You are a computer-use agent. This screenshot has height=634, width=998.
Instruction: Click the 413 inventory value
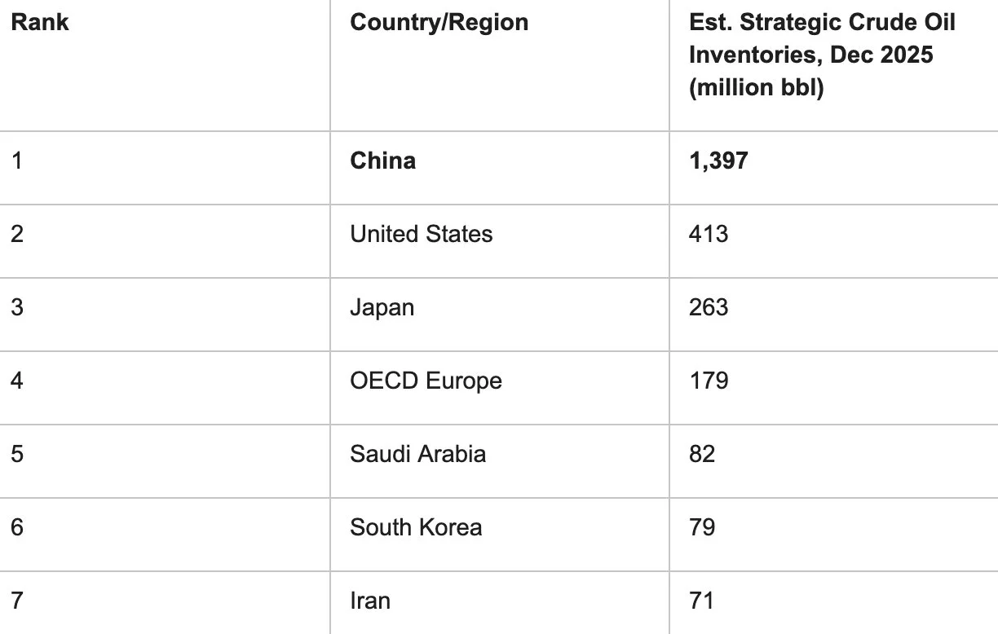point(709,234)
